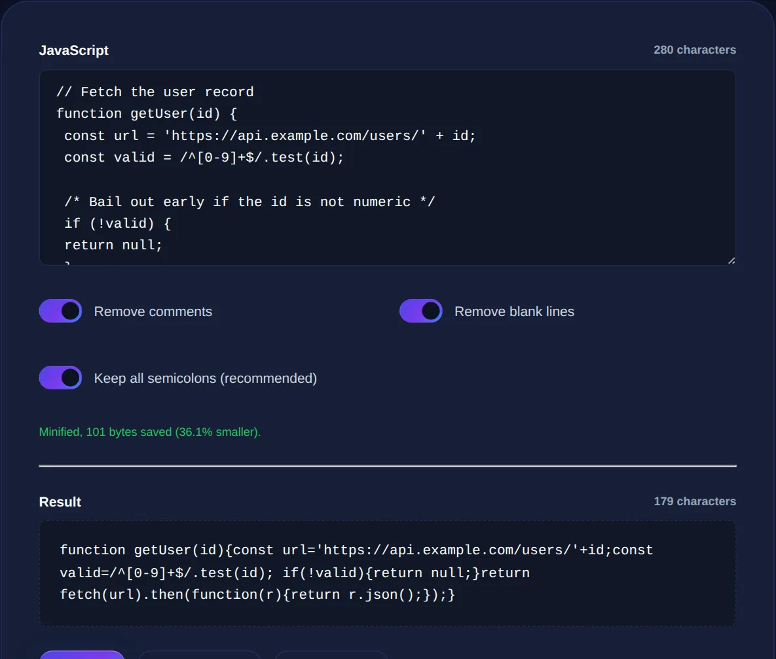Click the 'Result' heading

pyautogui.click(x=60, y=502)
